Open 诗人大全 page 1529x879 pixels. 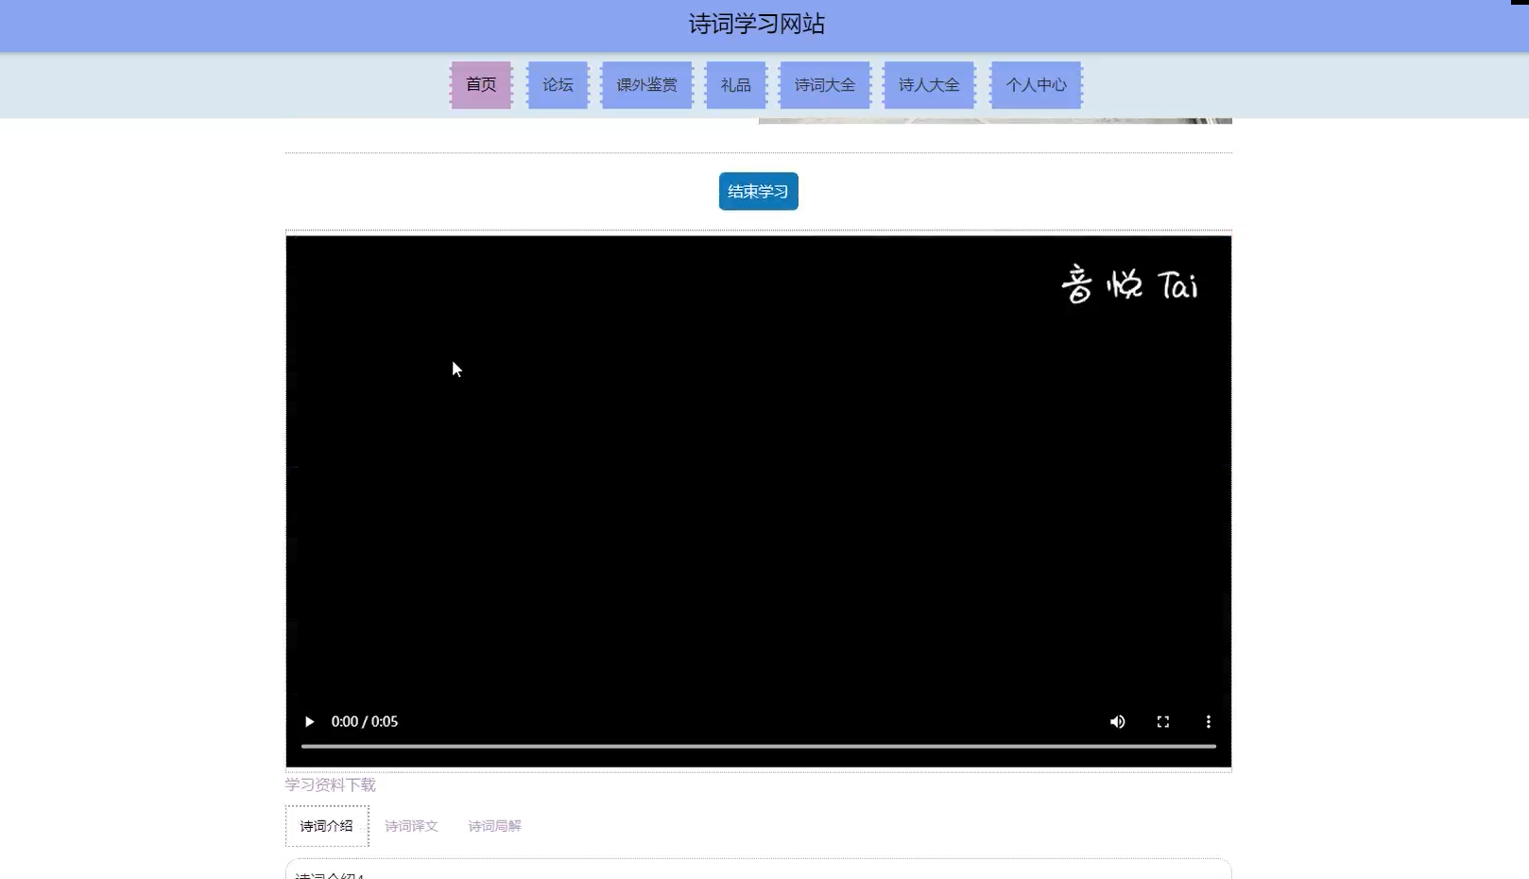929,85
